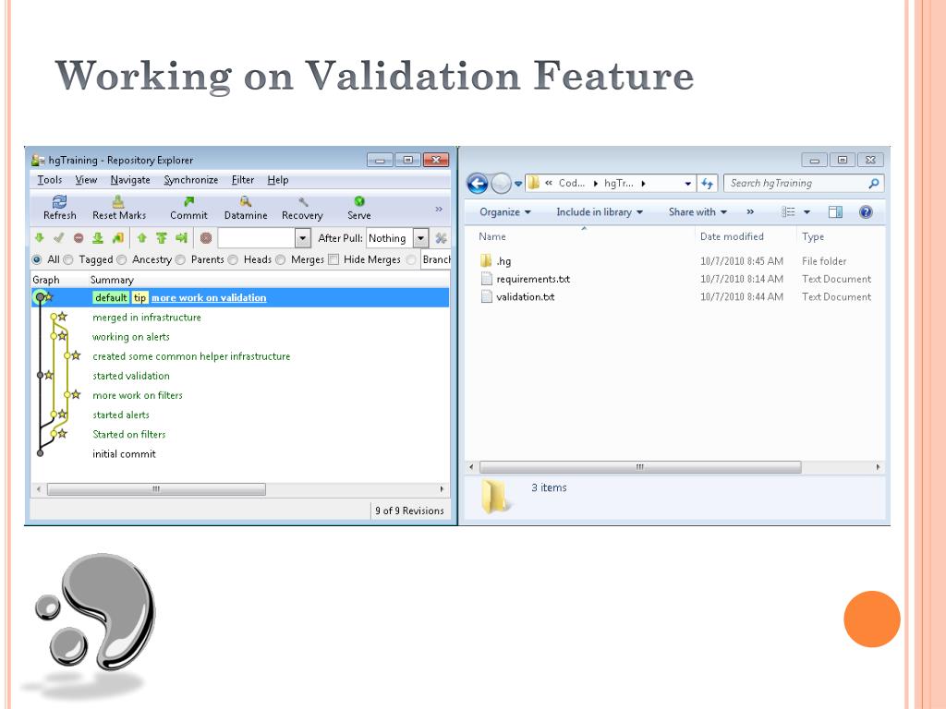Open the After Pull dropdown
Screen dimensions: 946x709
(x=420, y=238)
